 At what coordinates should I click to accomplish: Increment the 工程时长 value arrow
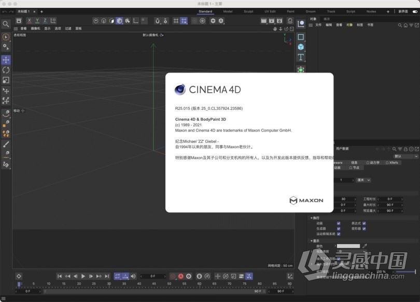(x=402, y=199)
